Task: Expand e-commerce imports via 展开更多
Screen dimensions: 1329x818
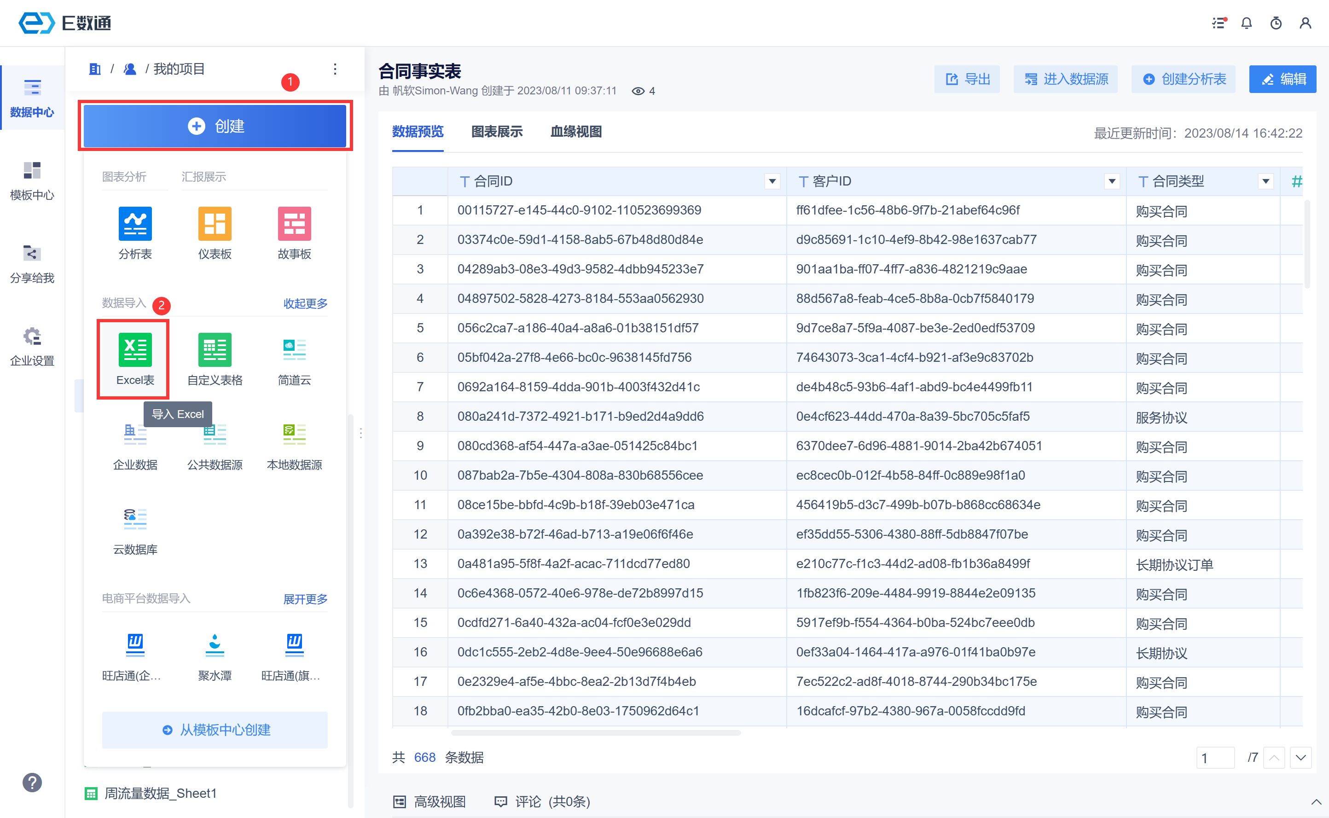Action: pos(305,599)
